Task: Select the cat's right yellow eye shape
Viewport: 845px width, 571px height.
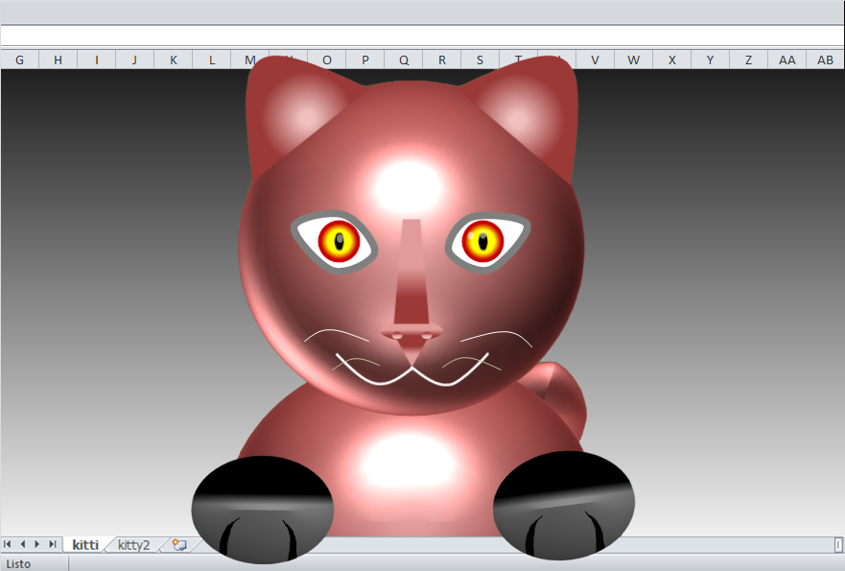Action: (x=482, y=241)
